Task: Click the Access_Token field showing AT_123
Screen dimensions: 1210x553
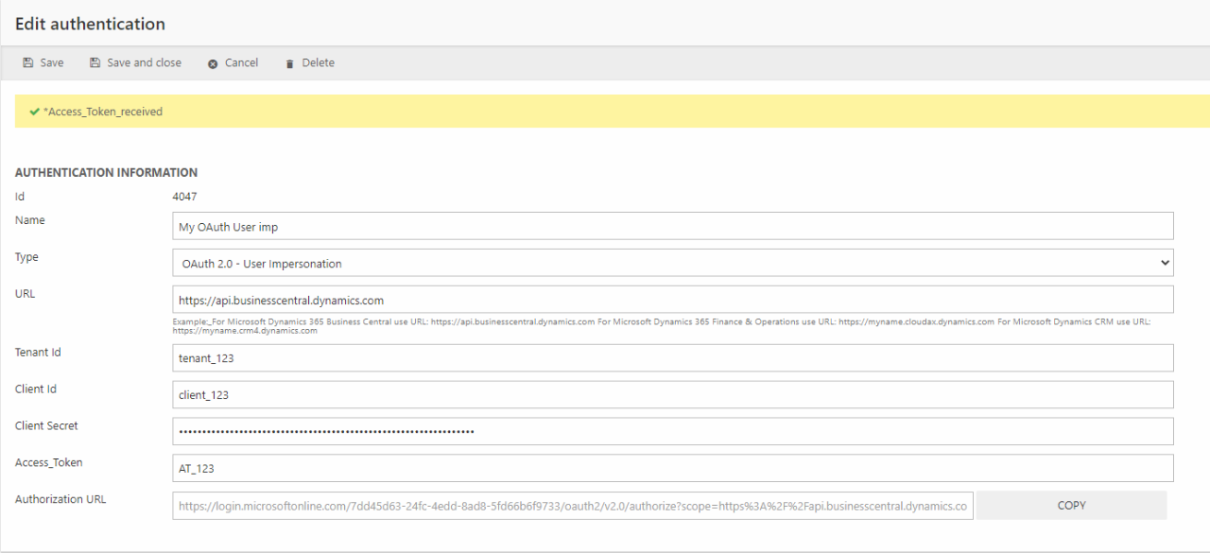Action: point(672,468)
